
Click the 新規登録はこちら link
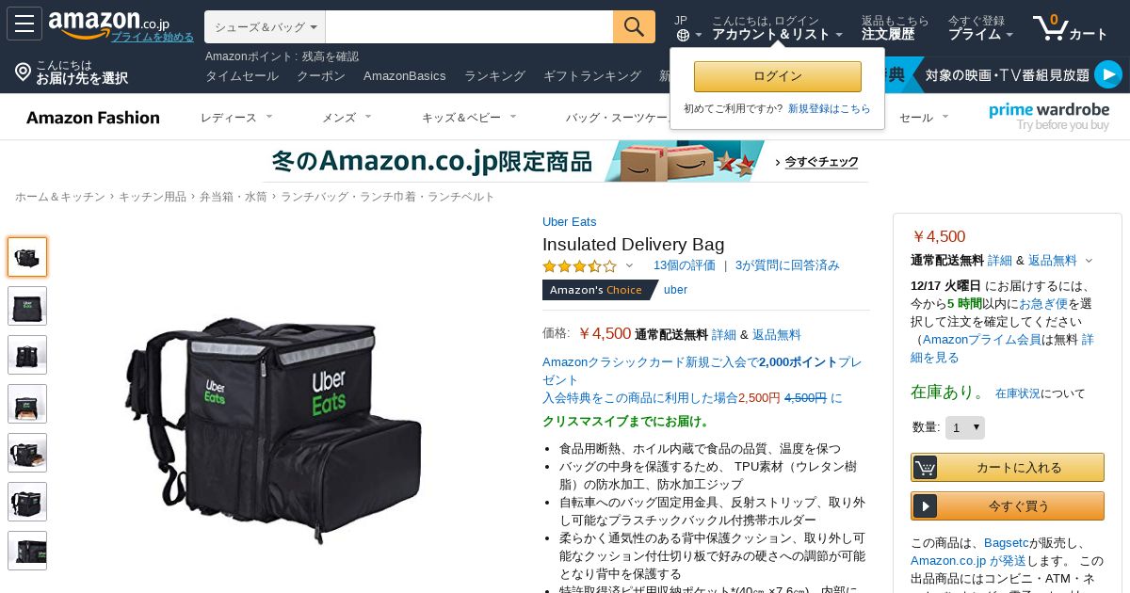pos(830,108)
